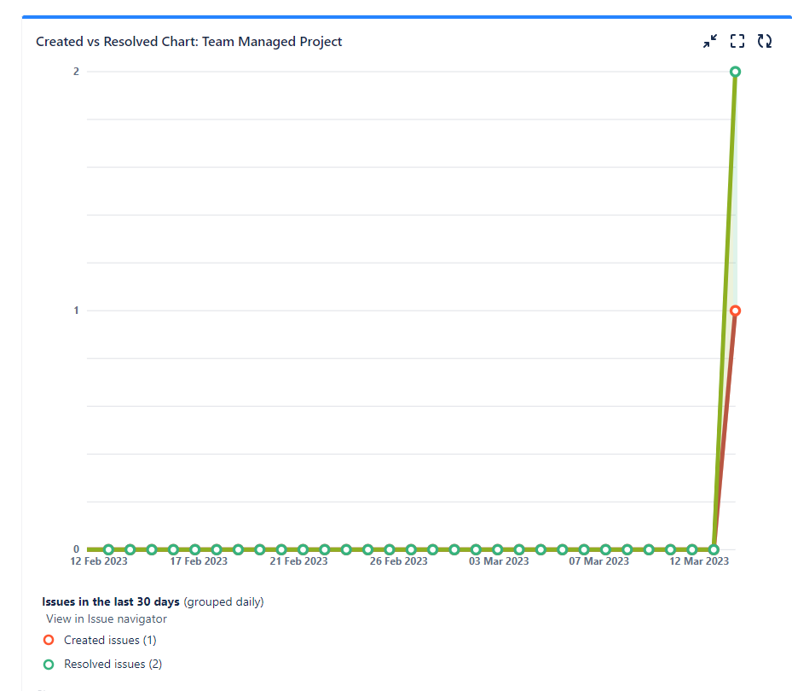The width and height of the screenshot is (792, 691).
Task: Refresh the Created vs Resolved chart gadget
Action: pyautogui.click(x=765, y=40)
